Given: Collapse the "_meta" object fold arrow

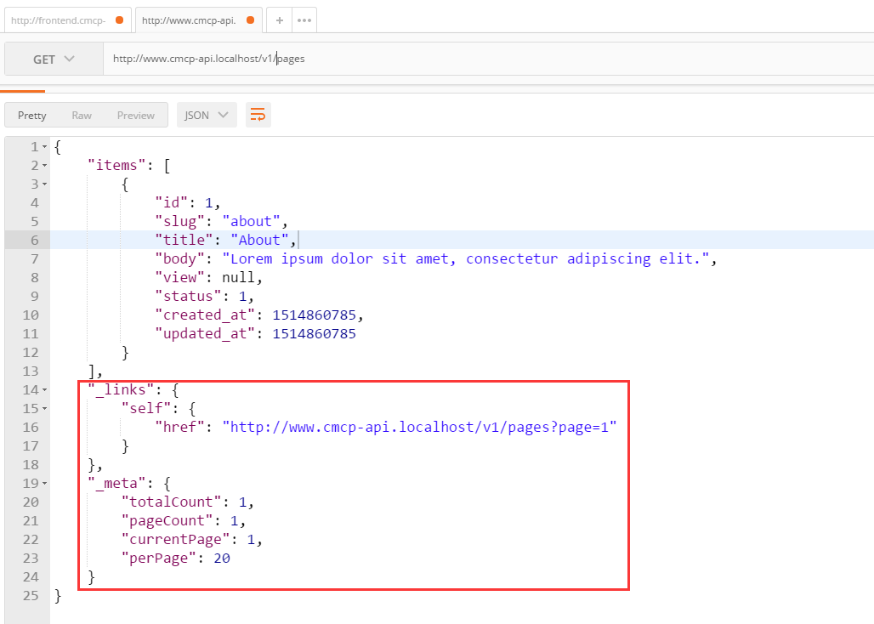Looking at the screenshot, I should [44, 484].
